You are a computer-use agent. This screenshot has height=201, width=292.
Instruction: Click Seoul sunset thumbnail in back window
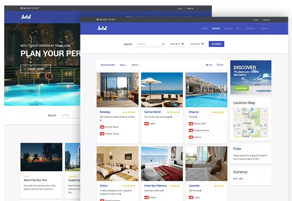coord(42,157)
